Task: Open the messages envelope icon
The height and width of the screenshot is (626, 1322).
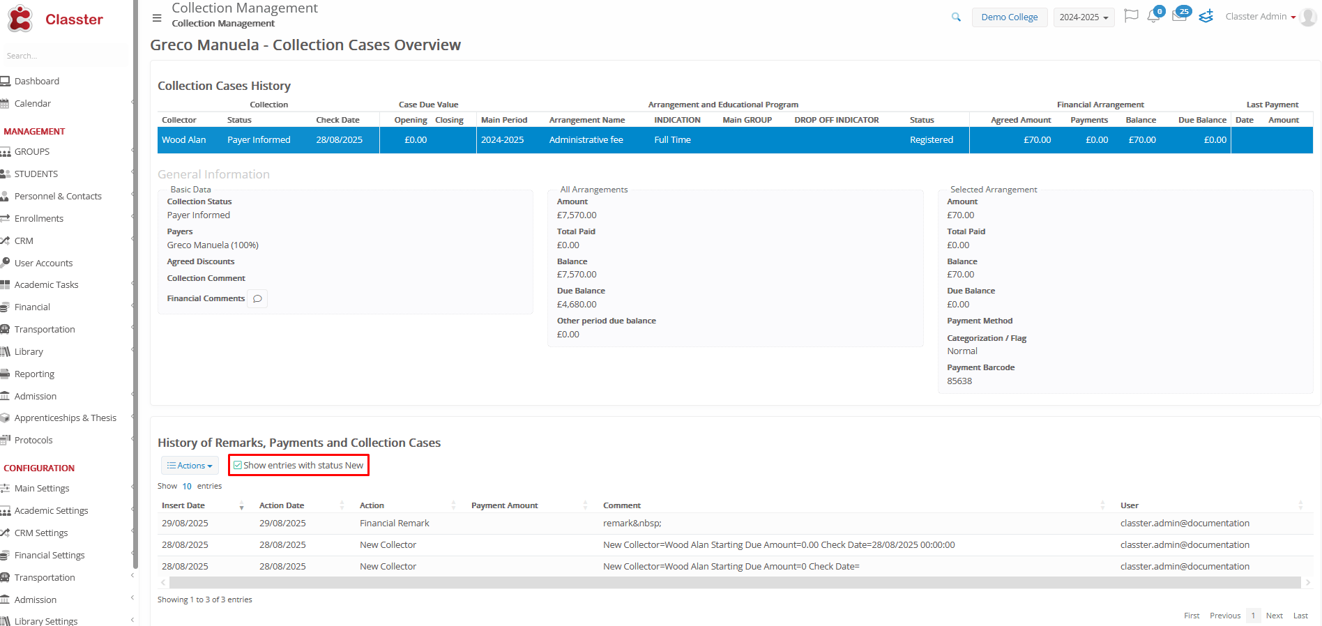Action: click(x=1179, y=17)
